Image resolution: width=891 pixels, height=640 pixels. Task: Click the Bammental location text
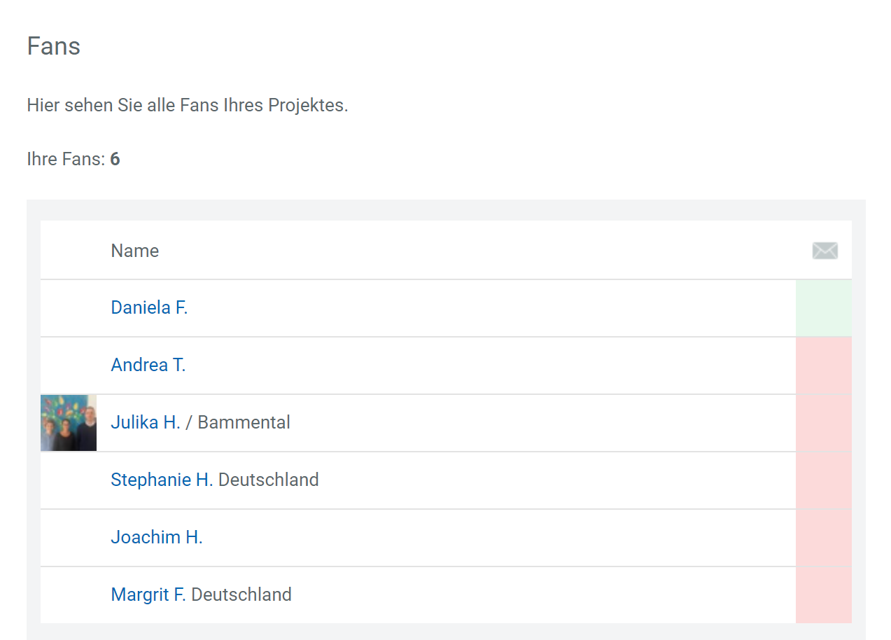pyautogui.click(x=244, y=422)
